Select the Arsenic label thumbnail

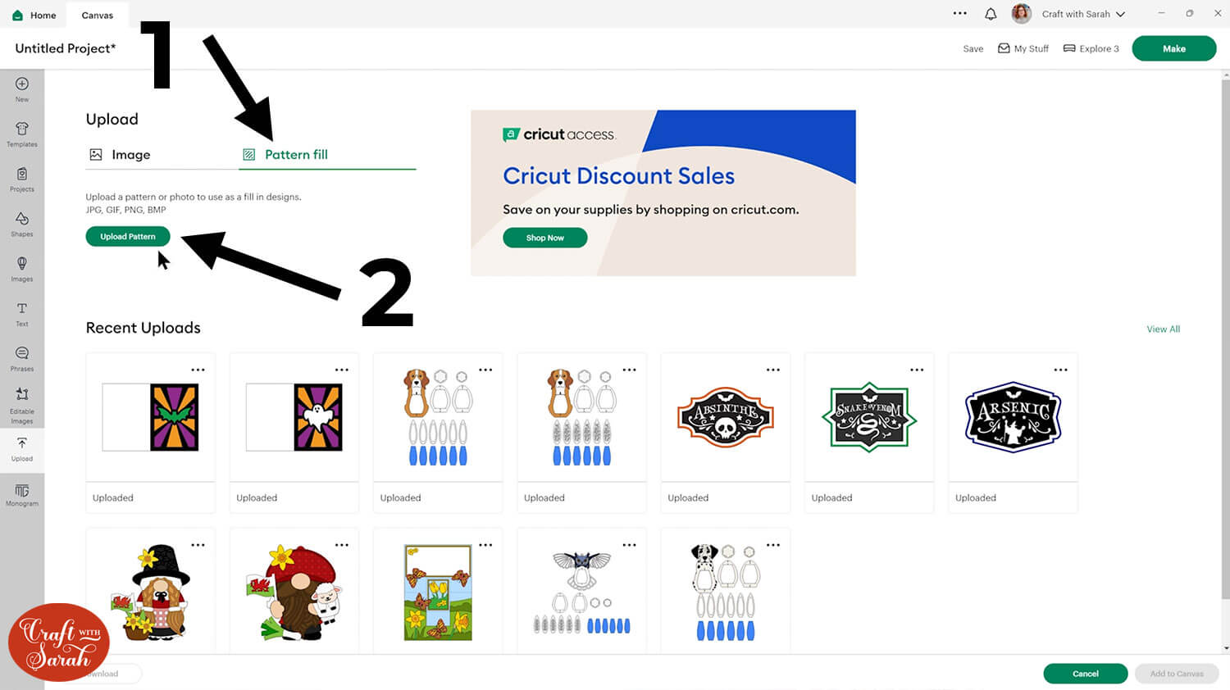pyautogui.click(x=1014, y=417)
